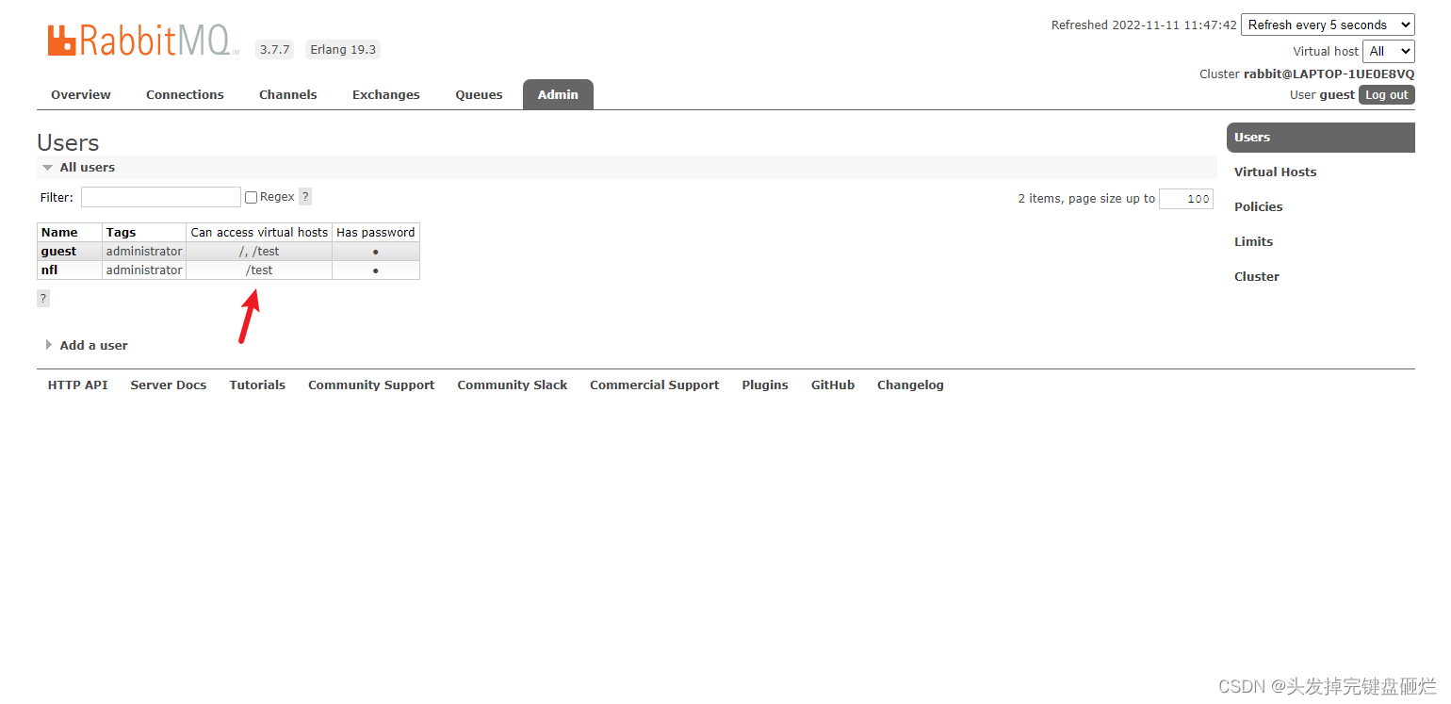This screenshot has width=1451, height=704.
Task: Select Users in the right sidebar
Action: pos(1321,137)
